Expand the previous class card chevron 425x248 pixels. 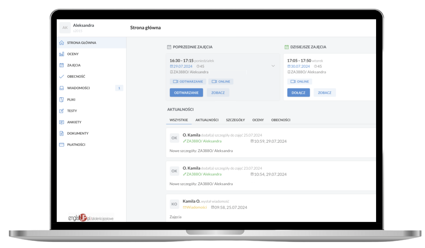coord(273,66)
